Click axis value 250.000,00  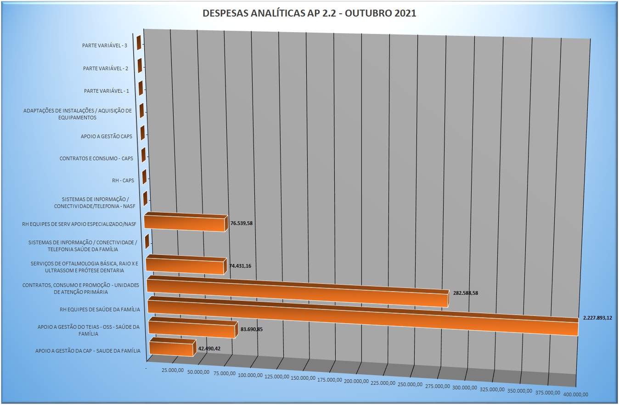click(x=411, y=385)
